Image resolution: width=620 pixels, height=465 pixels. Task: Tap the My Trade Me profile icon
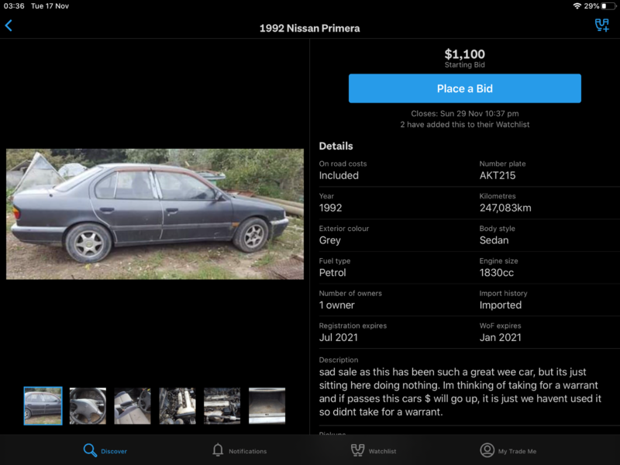(x=487, y=450)
